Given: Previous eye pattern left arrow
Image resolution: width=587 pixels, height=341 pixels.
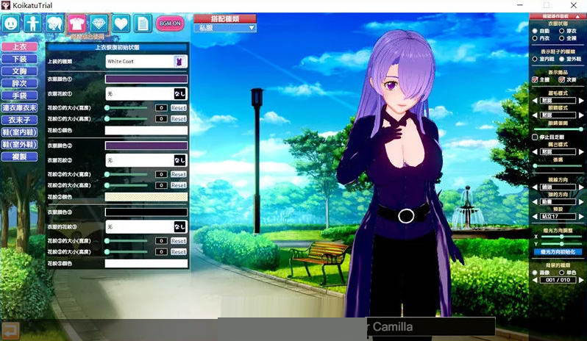Looking at the screenshot, I should point(535,115).
